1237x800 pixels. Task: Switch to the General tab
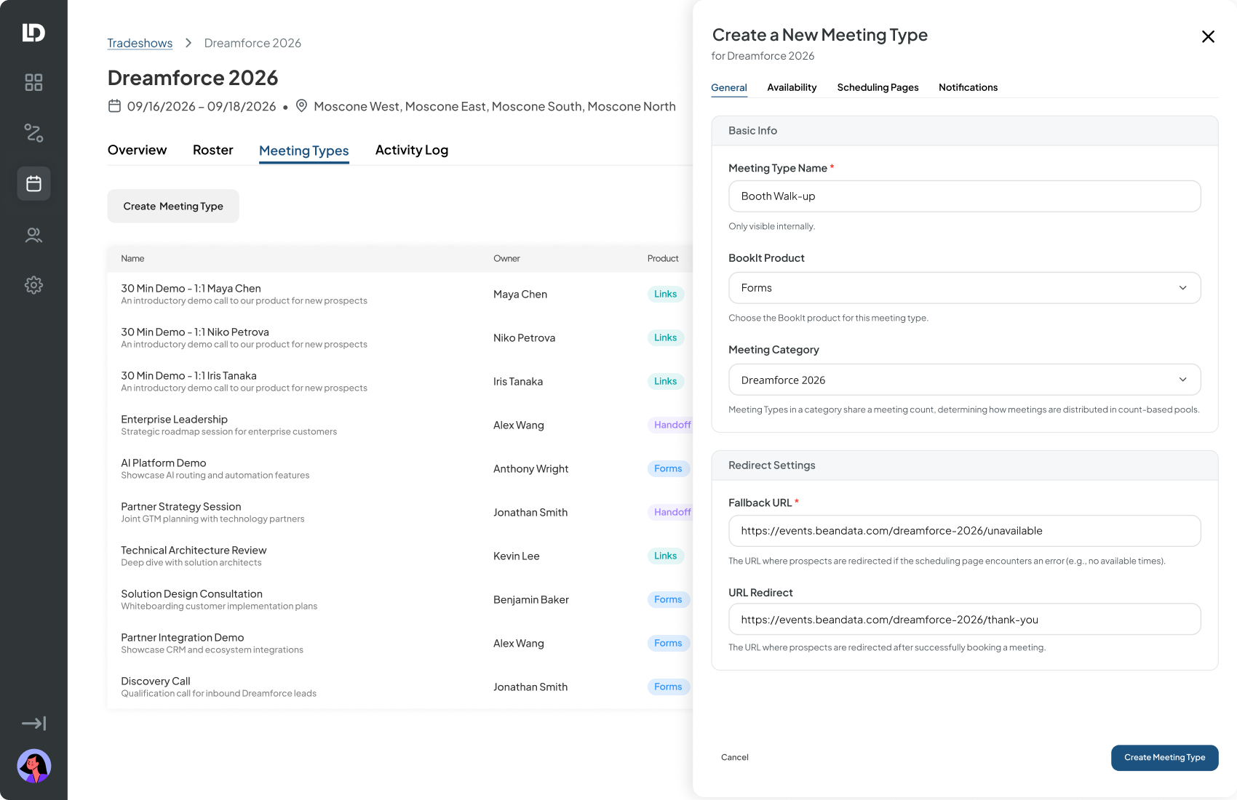coord(728,87)
